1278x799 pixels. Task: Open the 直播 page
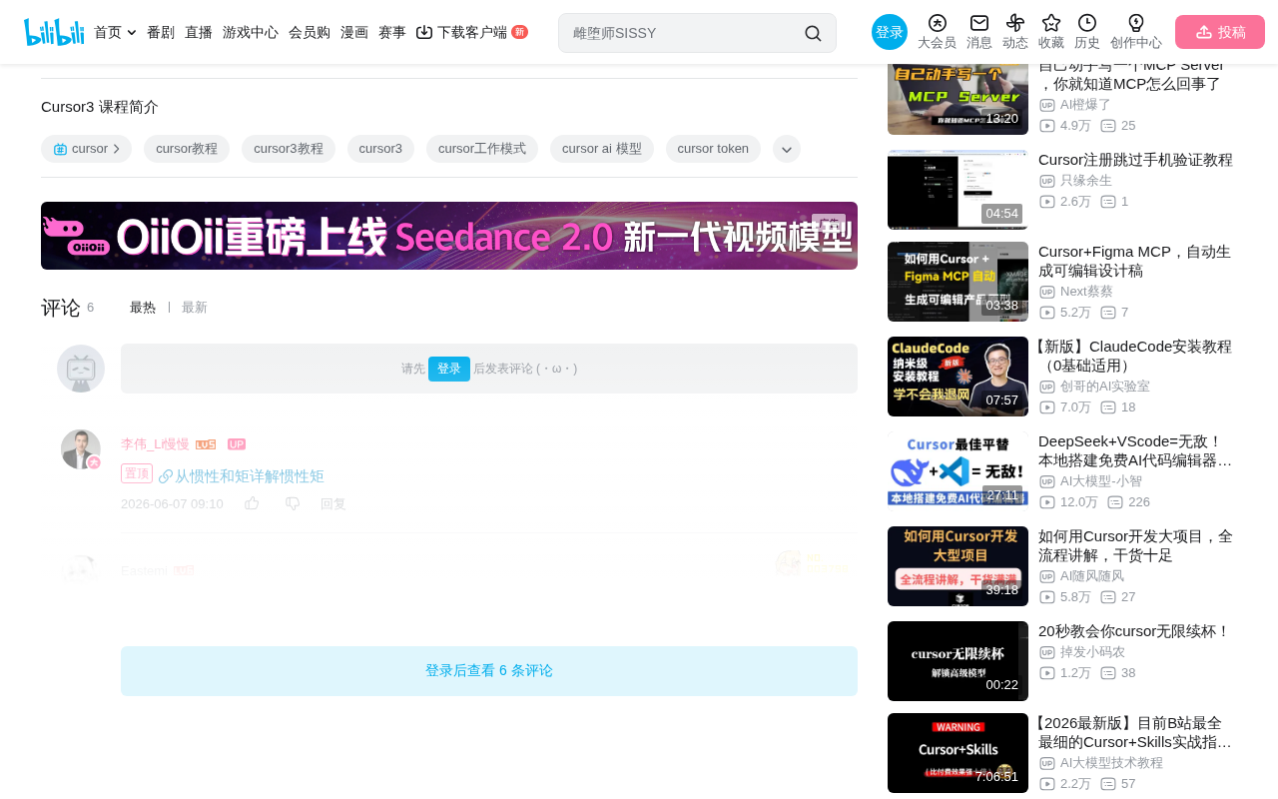(x=199, y=33)
